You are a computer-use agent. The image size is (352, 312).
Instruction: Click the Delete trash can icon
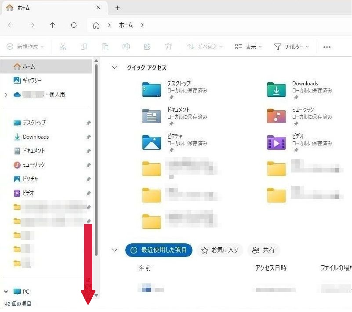(x=168, y=47)
